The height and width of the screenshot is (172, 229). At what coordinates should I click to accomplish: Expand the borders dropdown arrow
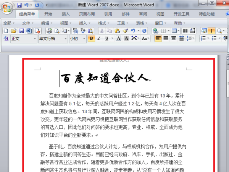tap(169, 31)
